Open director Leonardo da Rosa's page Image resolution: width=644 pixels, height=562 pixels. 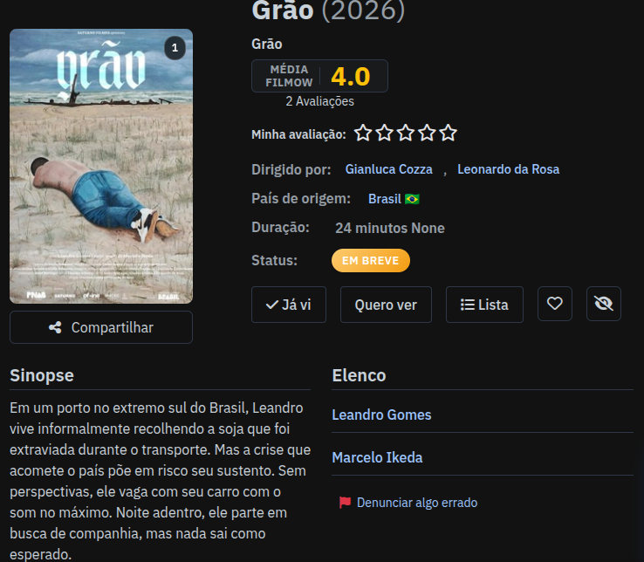pyautogui.click(x=508, y=169)
